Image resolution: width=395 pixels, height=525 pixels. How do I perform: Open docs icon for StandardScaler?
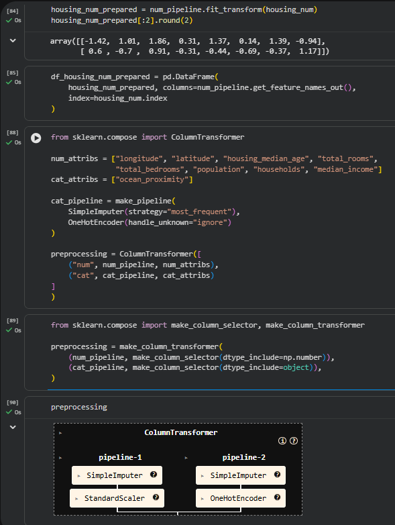156,497
